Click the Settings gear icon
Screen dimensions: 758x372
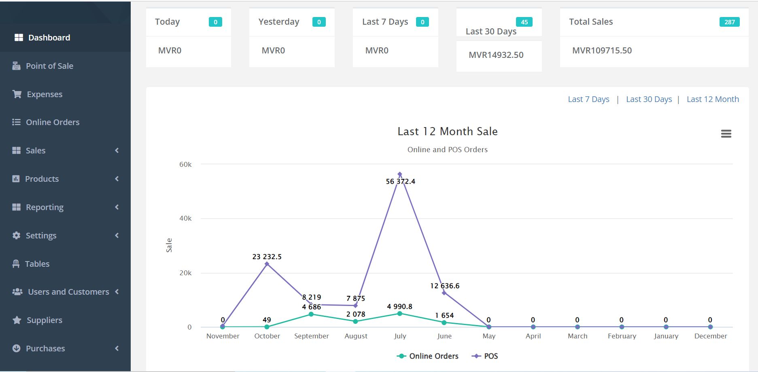tap(16, 236)
